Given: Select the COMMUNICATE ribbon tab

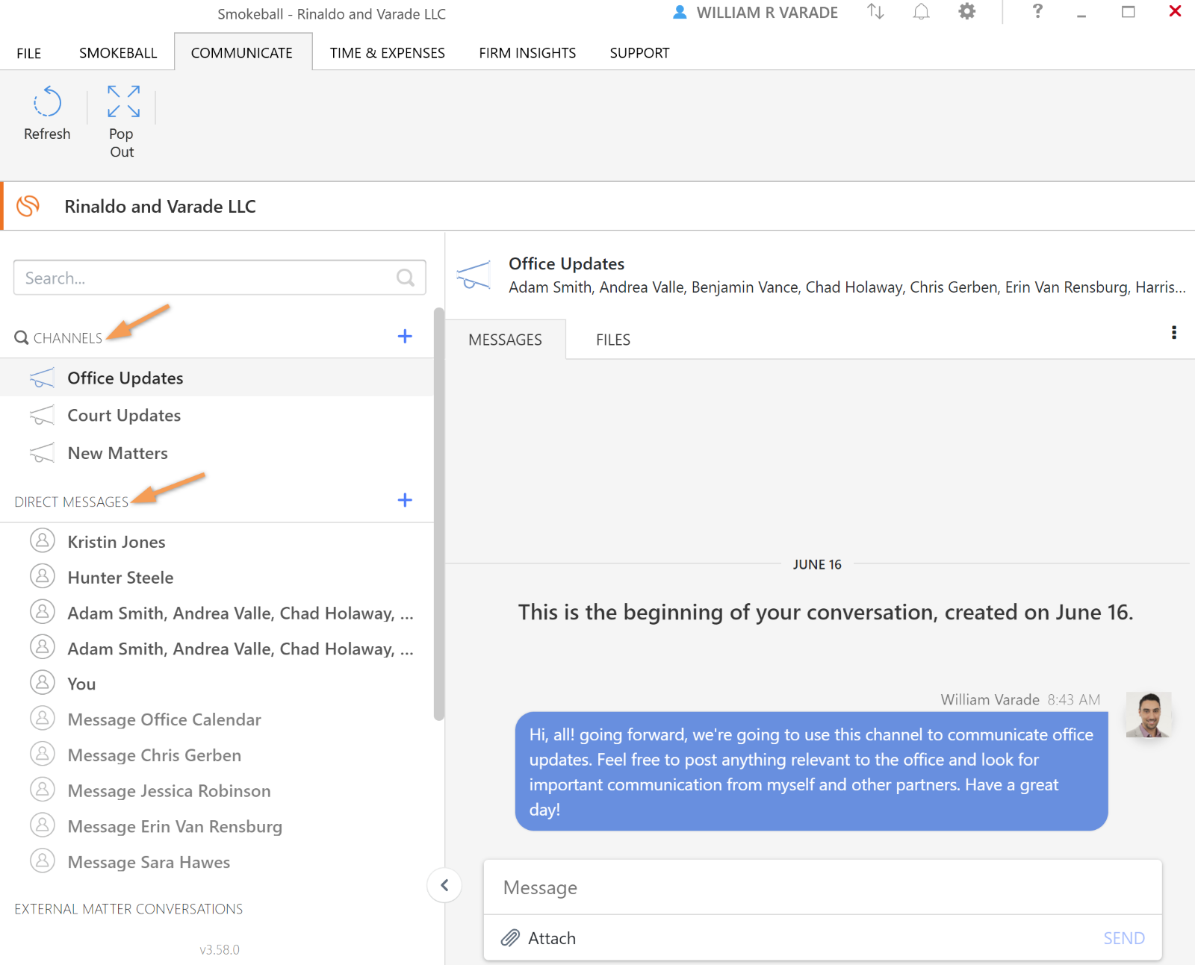Looking at the screenshot, I should pyautogui.click(x=242, y=53).
